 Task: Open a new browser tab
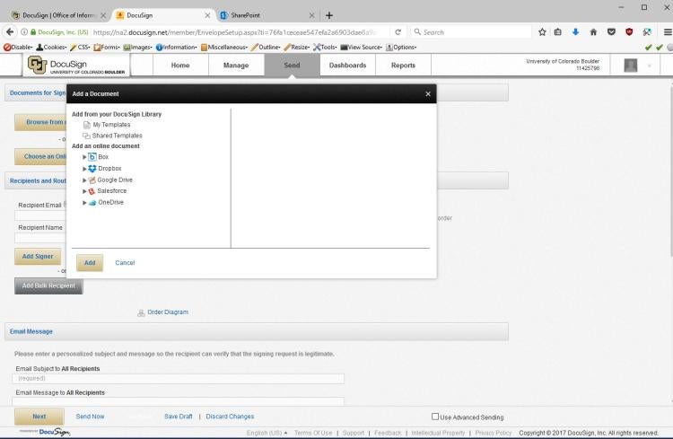click(x=328, y=15)
